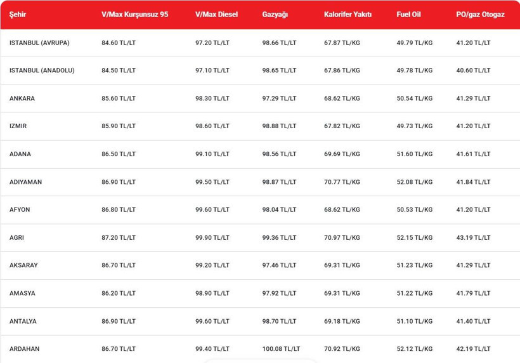This screenshot has height=363, width=520.
Task: Select the Fuel Oil column header
Action: pyautogui.click(x=408, y=15)
